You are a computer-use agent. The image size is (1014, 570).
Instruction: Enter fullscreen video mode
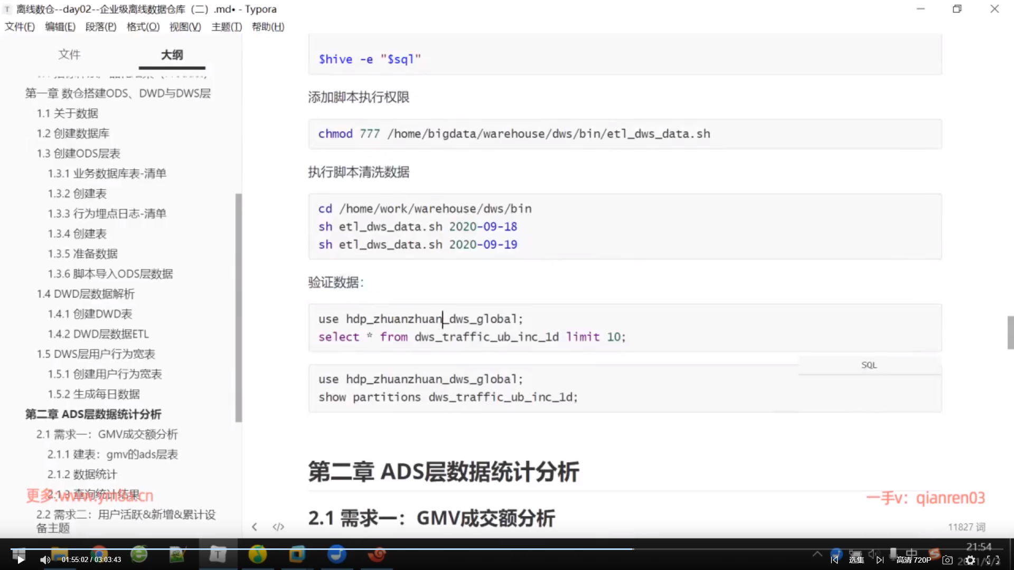pyautogui.click(x=993, y=560)
